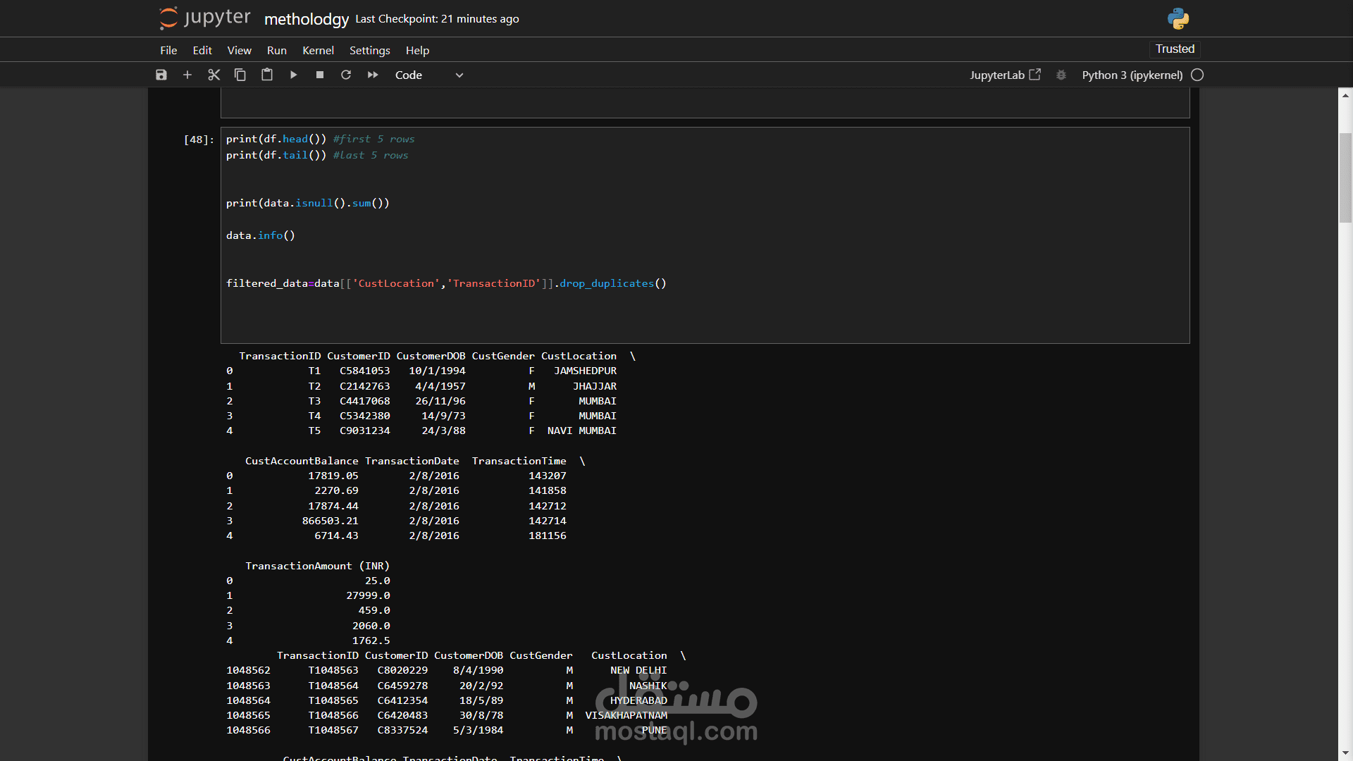Open the Settings menu
The width and height of the screenshot is (1353, 761).
pyautogui.click(x=369, y=51)
